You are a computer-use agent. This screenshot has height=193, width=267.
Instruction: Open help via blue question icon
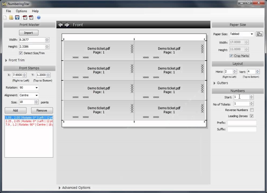pyautogui.click(x=39, y=18)
